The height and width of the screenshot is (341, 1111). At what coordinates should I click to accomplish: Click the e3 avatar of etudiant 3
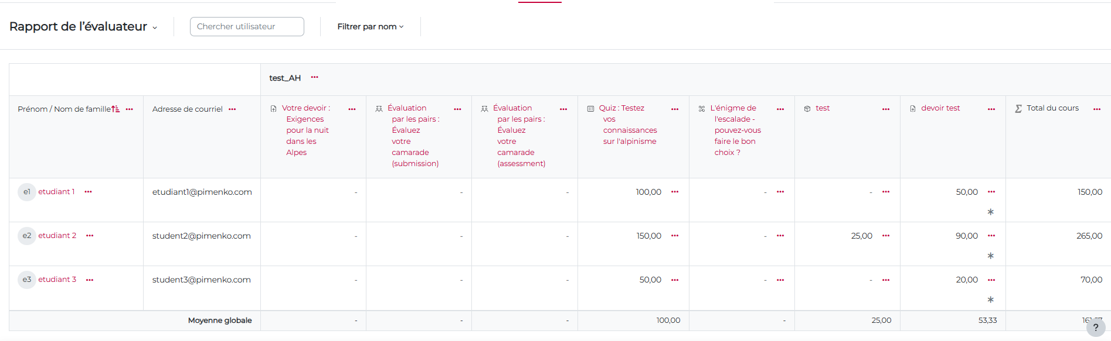pos(27,280)
